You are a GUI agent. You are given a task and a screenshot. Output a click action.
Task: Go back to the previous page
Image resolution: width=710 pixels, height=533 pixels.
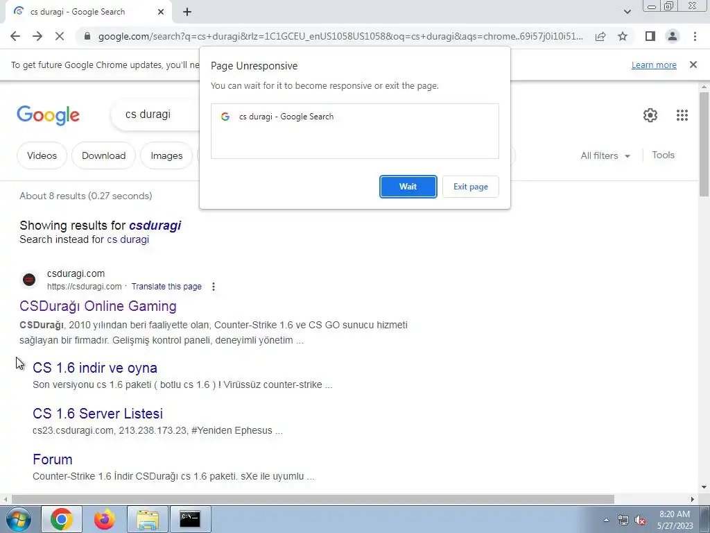point(15,36)
